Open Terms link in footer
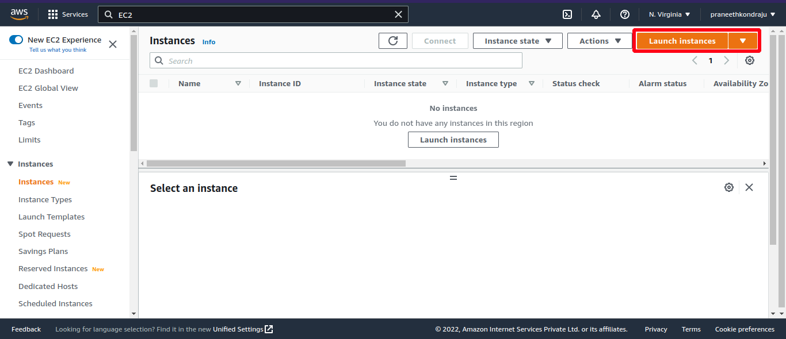Viewport: 786px width, 339px height. pos(691,329)
